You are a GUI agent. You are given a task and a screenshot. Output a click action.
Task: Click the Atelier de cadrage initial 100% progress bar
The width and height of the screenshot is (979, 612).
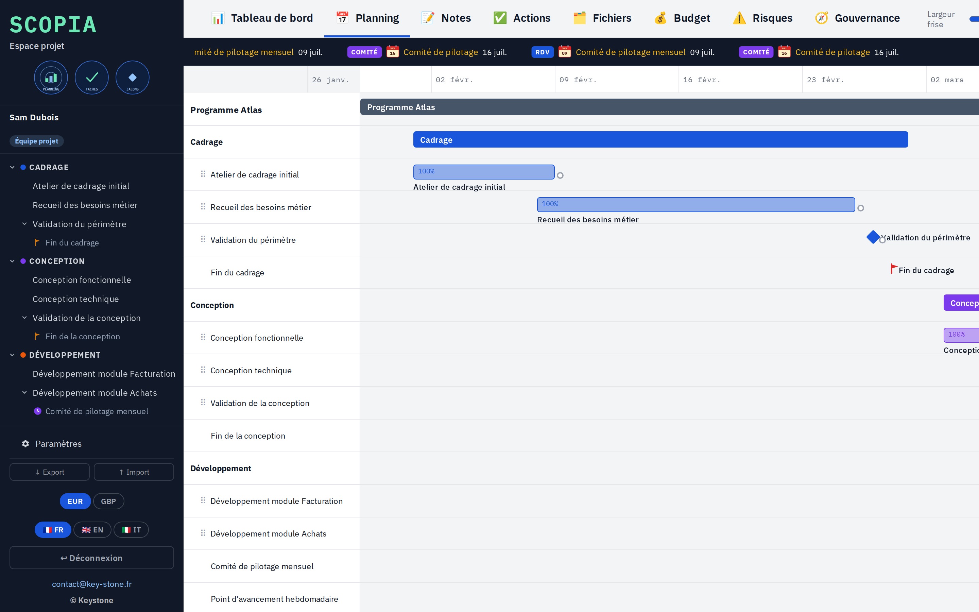pos(484,172)
